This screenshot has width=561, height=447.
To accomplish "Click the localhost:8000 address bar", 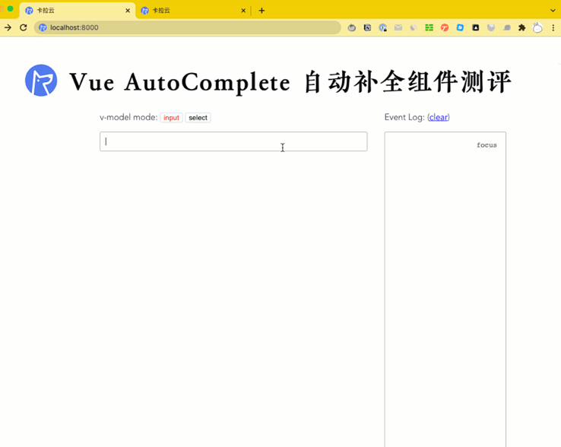I will 188,27.
